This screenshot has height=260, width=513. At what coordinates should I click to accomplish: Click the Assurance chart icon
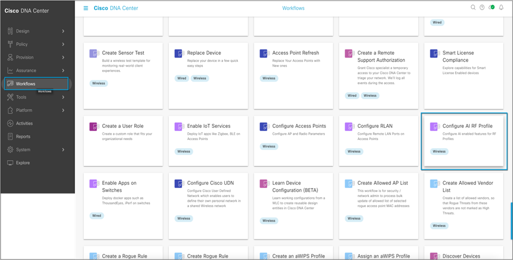(x=10, y=70)
